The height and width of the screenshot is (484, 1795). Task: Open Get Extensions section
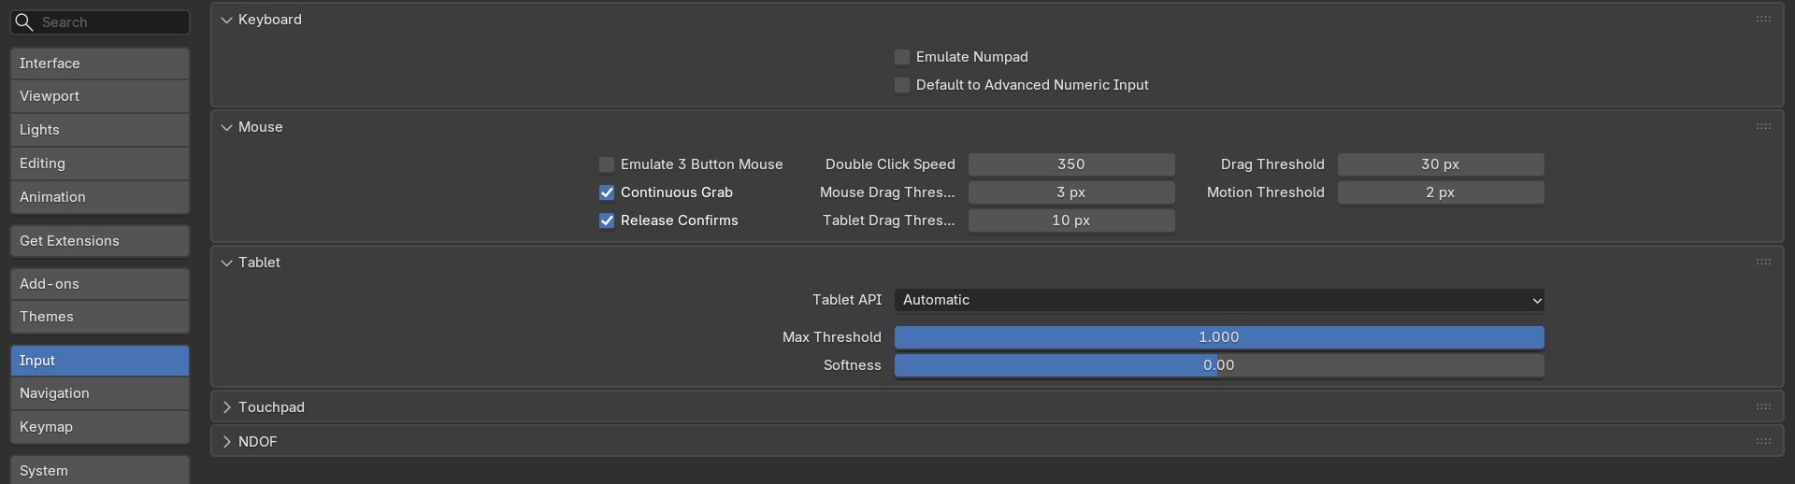(x=100, y=241)
